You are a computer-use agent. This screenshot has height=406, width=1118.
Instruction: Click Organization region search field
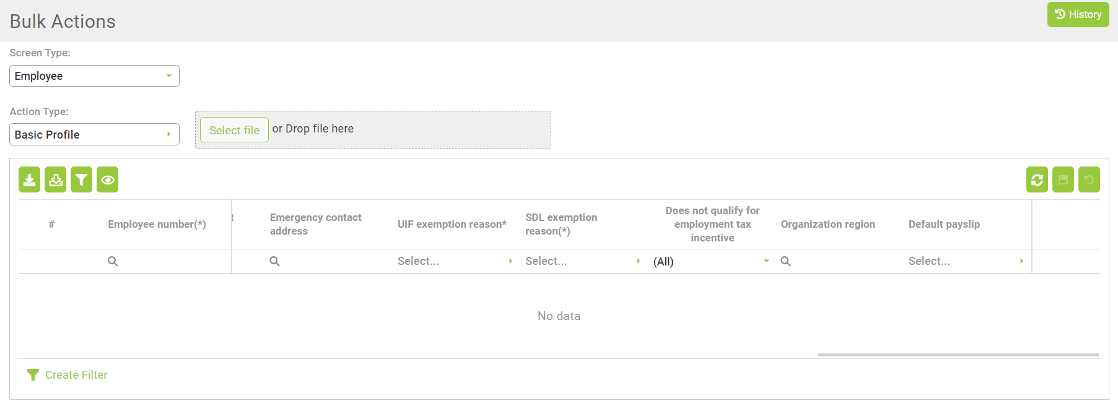pyautogui.click(x=839, y=261)
